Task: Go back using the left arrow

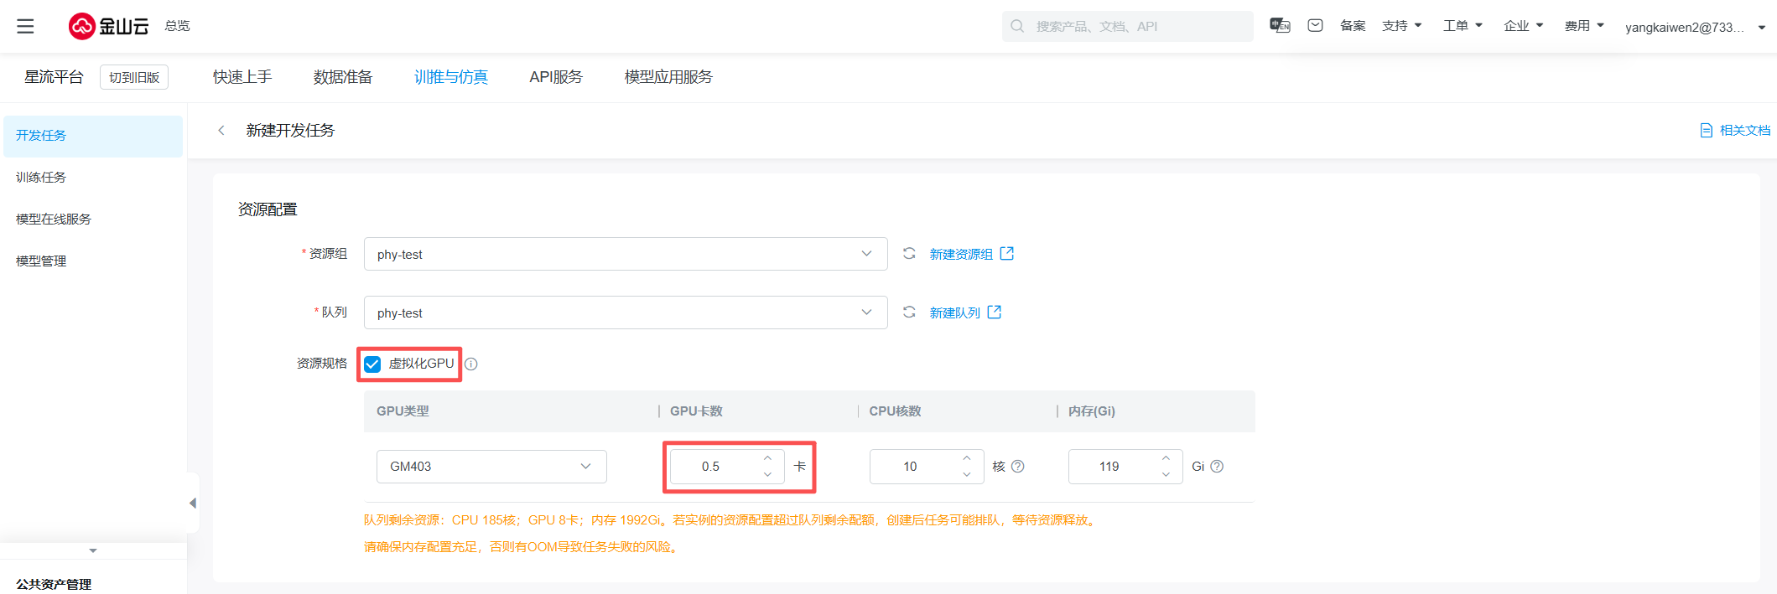Action: [x=221, y=131]
